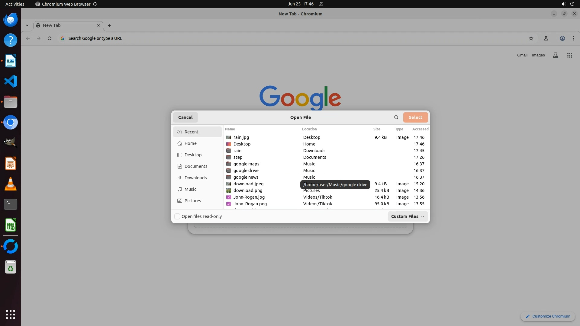Sort list by Size column header
Image resolution: width=580 pixels, height=326 pixels.
[376, 129]
